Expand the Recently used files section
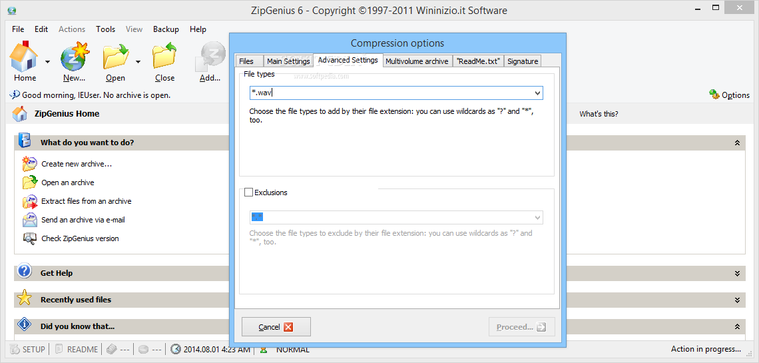 tap(737, 300)
